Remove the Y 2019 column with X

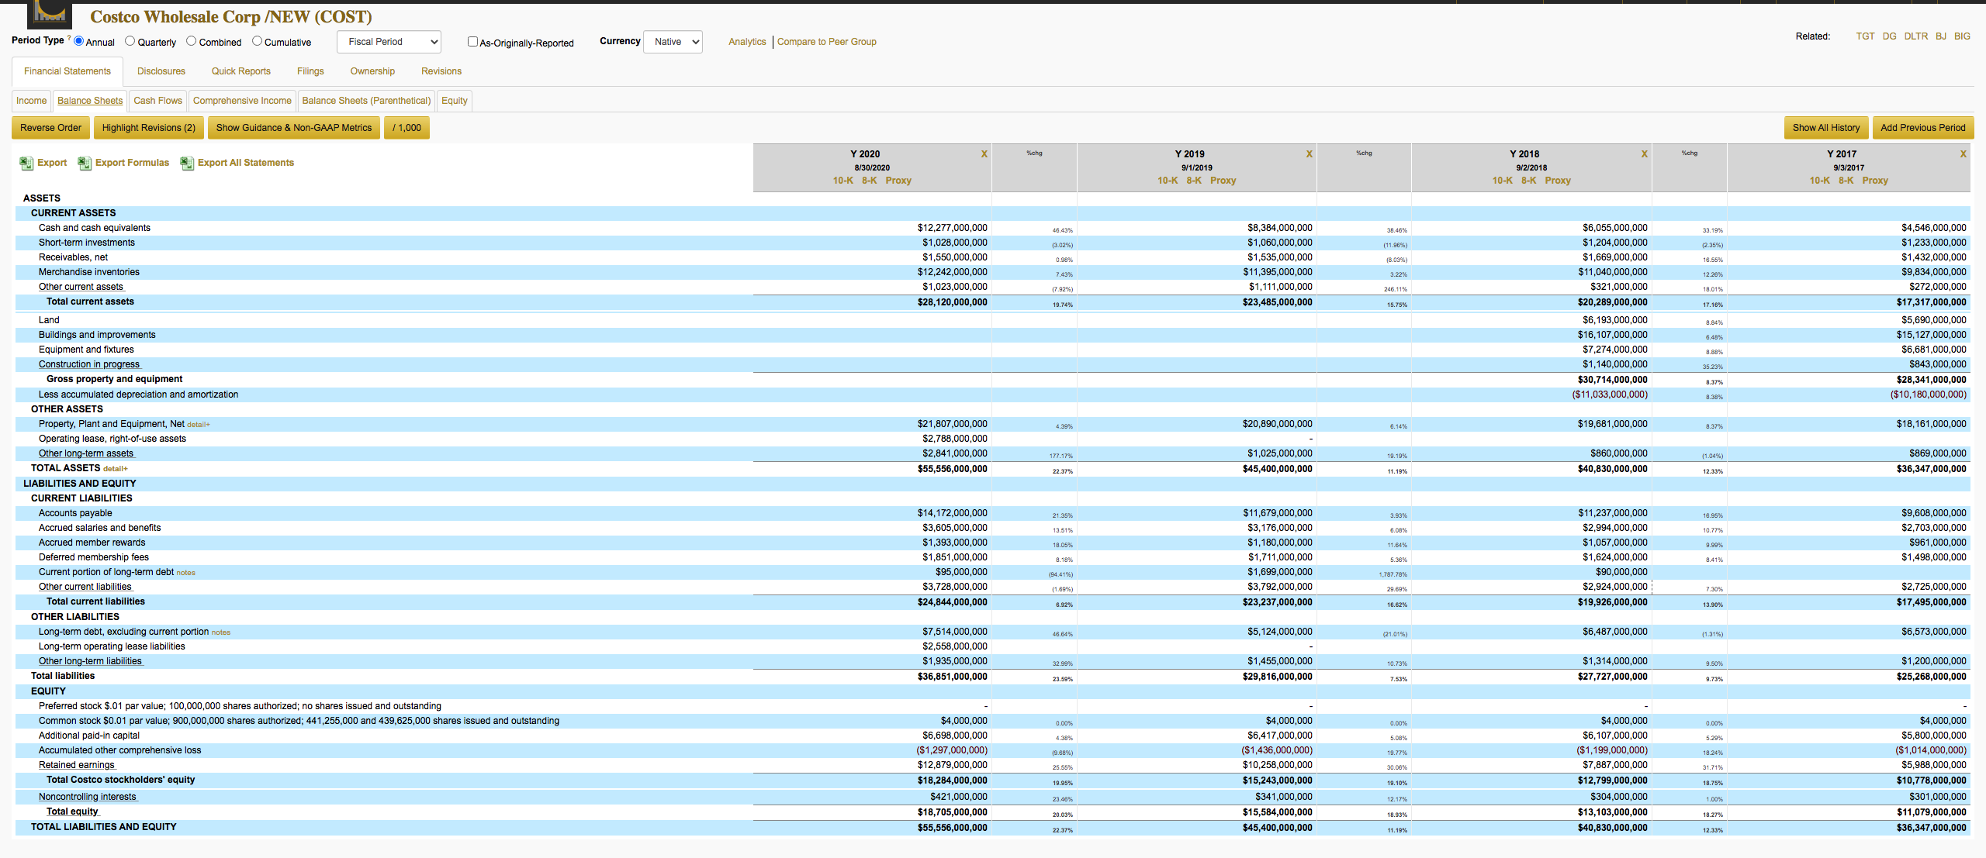[x=1310, y=154]
